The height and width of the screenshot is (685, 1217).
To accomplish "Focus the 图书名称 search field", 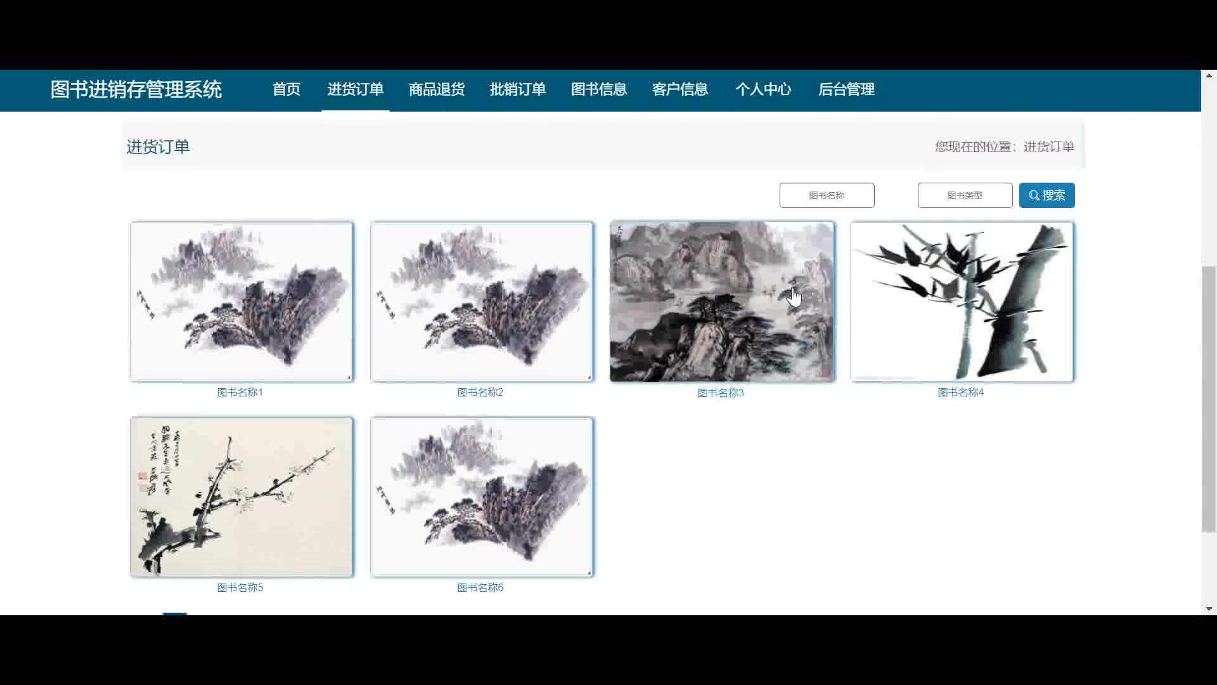I will click(x=827, y=195).
